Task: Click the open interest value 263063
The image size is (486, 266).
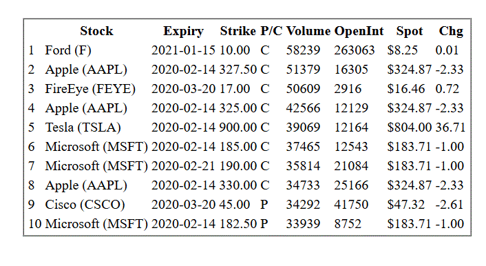Action: pos(355,50)
